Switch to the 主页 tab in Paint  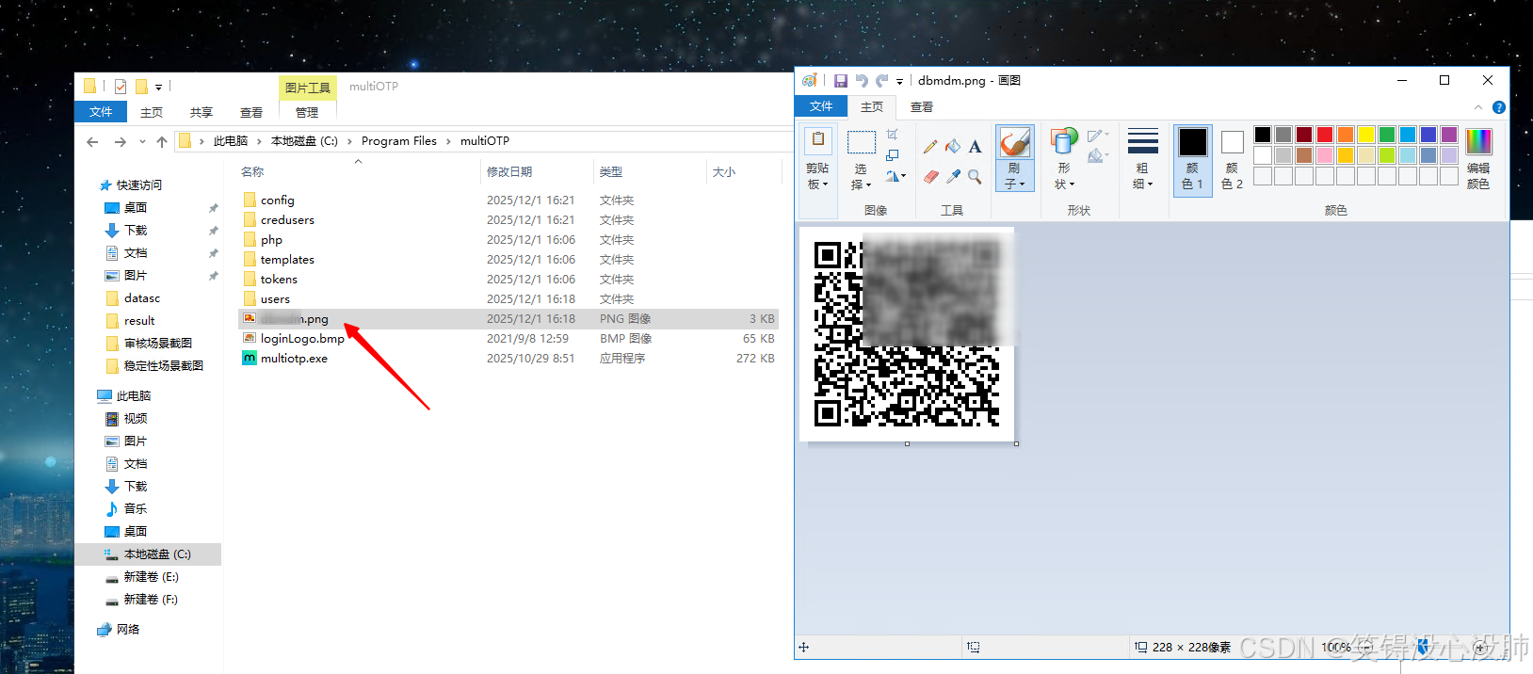tap(872, 107)
